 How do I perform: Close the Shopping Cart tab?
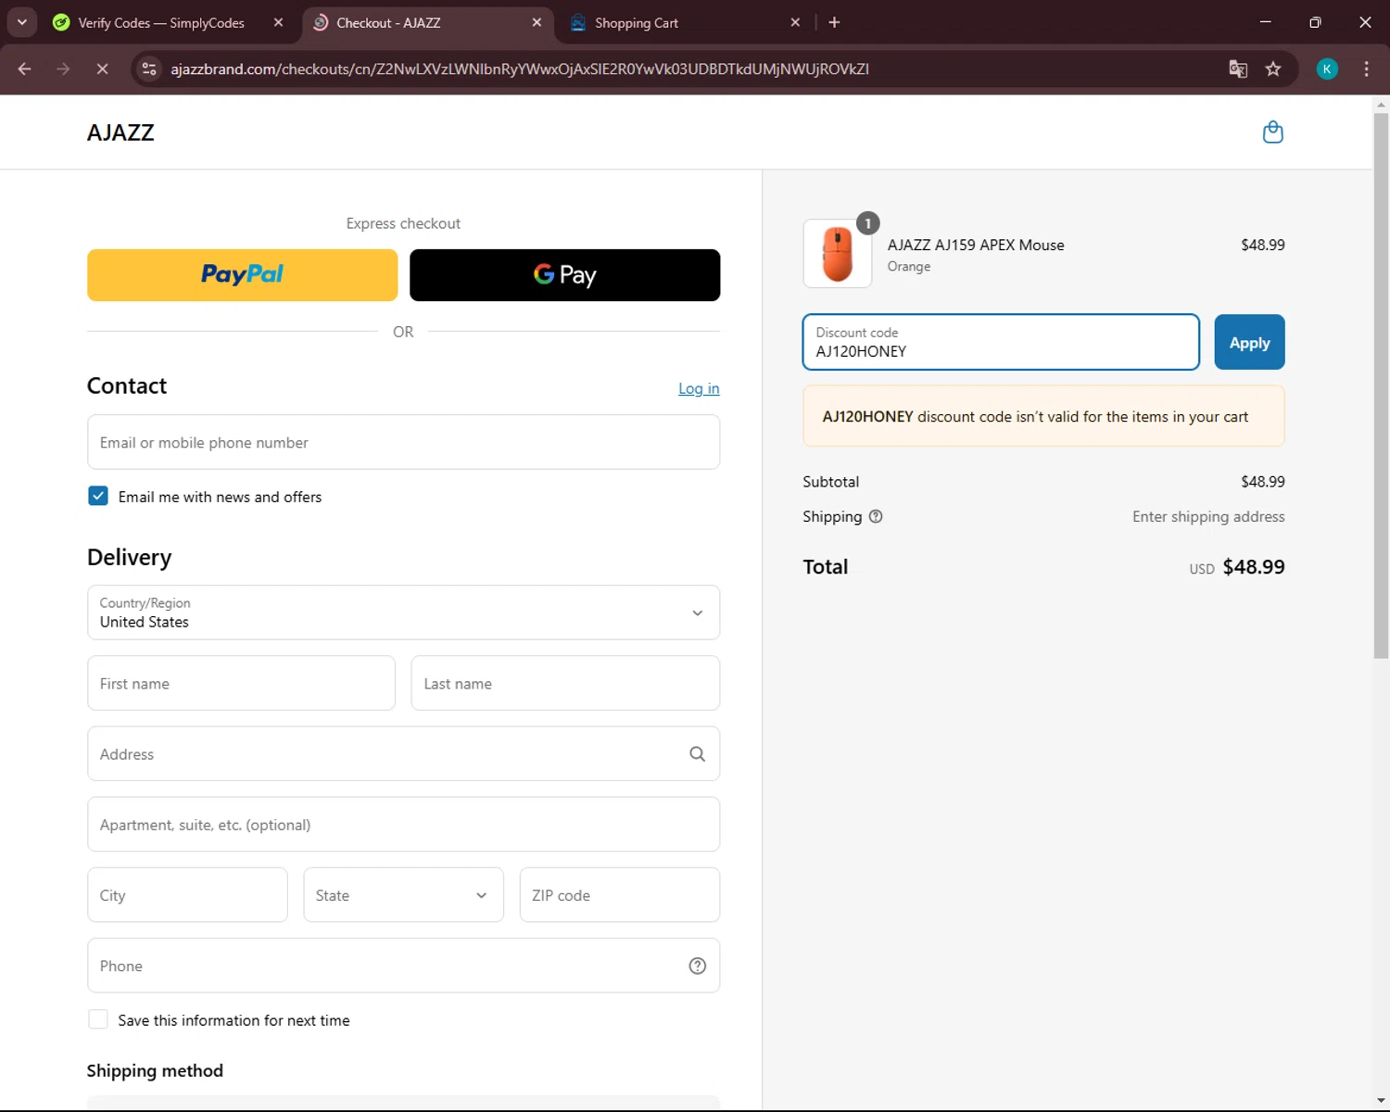(795, 22)
